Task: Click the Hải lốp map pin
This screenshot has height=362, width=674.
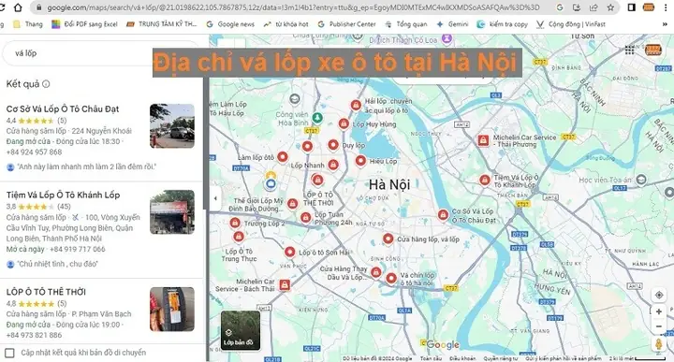Action: coord(356,105)
